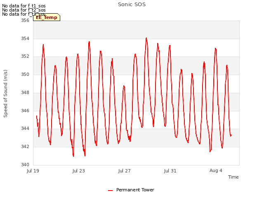264x198 pixels.
Task: Click the Time axis label
Action: 233,177
